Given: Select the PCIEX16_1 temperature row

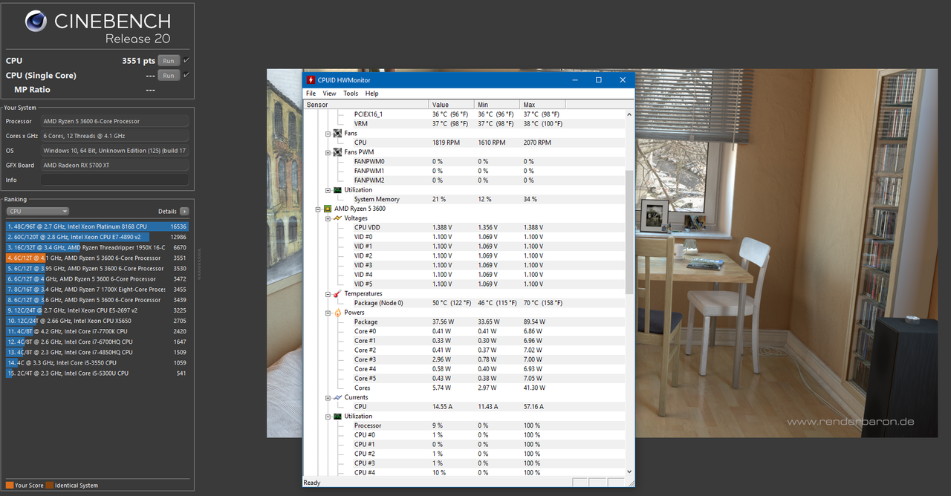Looking at the screenshot, I should pos(464,114).
